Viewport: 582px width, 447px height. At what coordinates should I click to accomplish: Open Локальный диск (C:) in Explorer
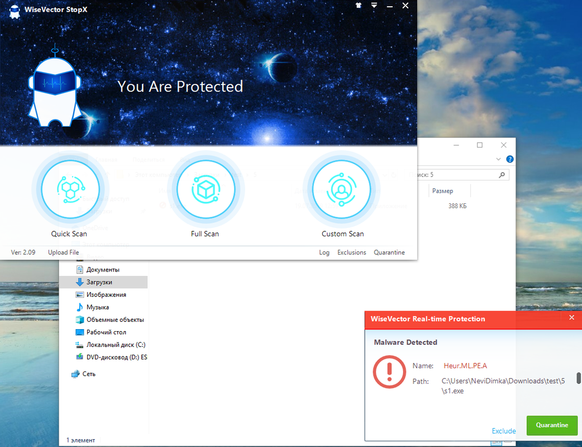click(104, 345)
